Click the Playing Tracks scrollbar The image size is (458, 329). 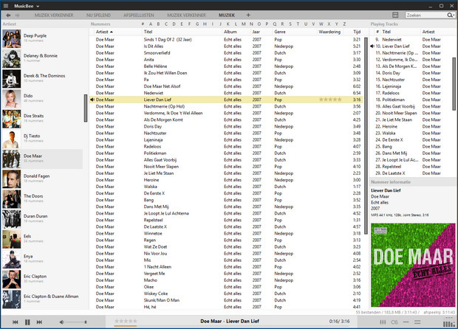(454, 84)
